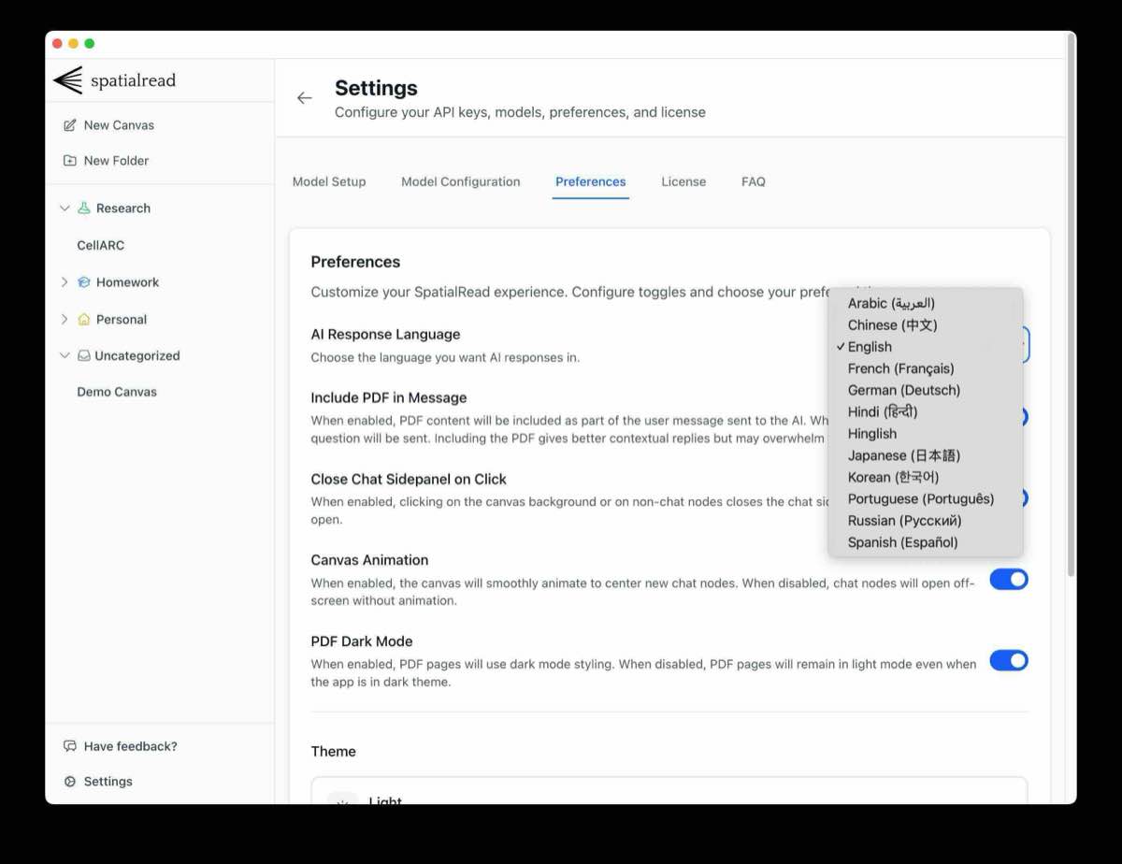Open the Personal folder label
This screenshot has width=1122, height=864.
click(122, 320)
